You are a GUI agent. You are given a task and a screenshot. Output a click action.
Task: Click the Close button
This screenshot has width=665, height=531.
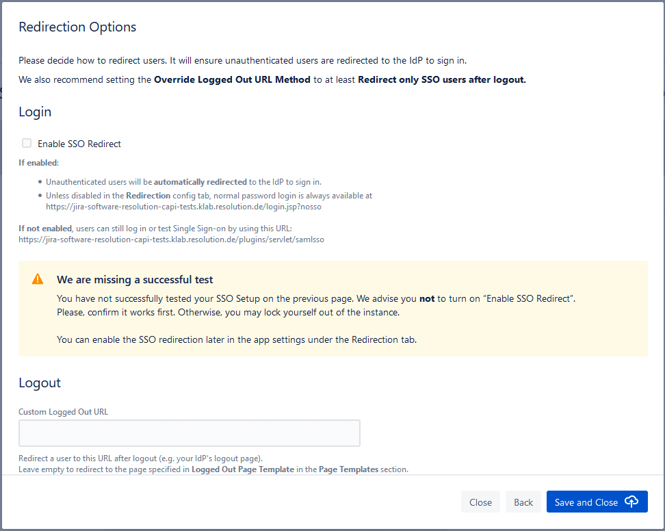480,502
